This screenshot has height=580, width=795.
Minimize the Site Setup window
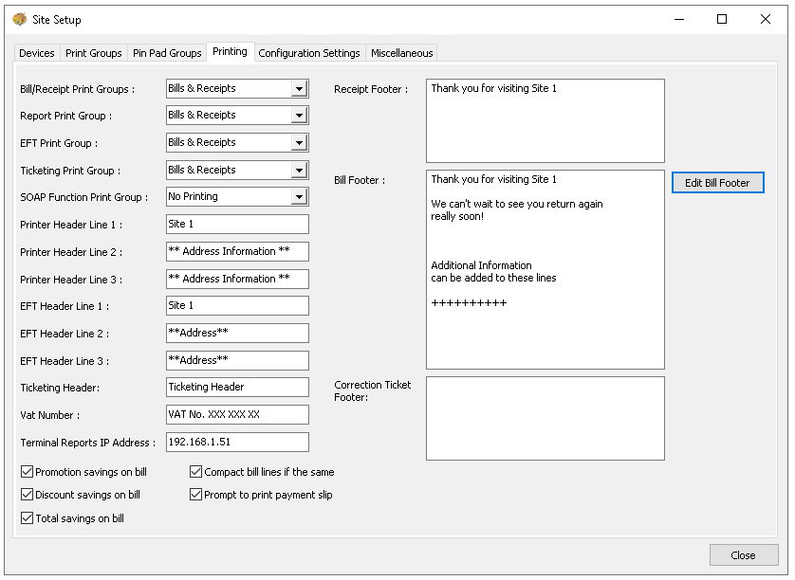coord(679,19)
